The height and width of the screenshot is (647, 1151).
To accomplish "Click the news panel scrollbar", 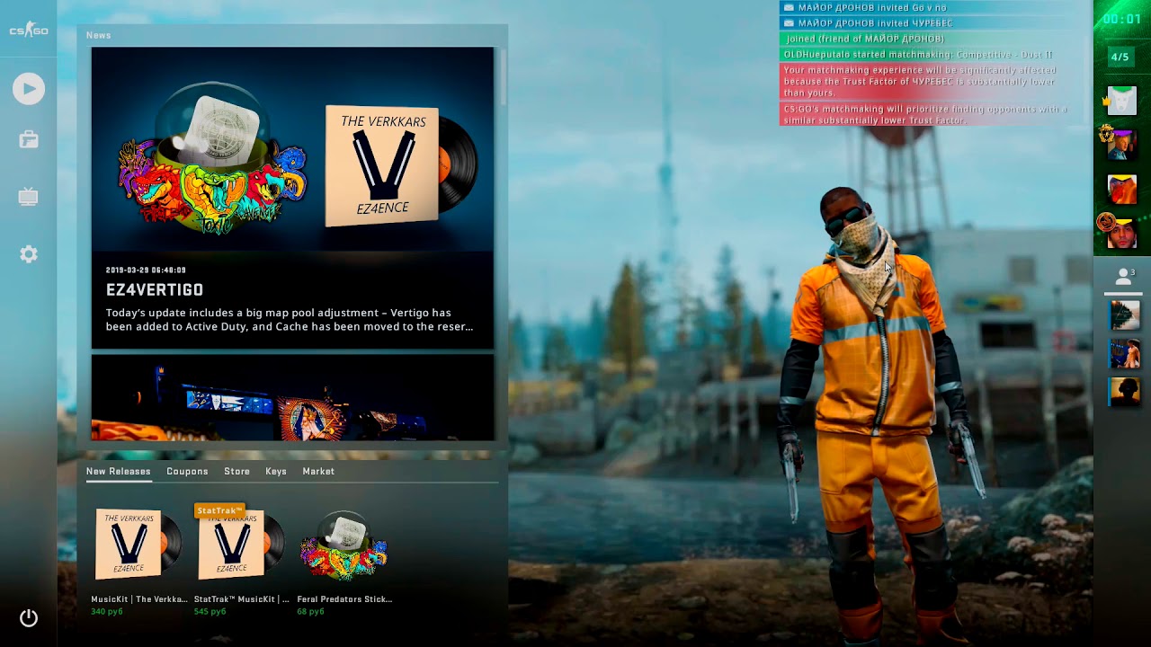I will [x=503, y=76].
